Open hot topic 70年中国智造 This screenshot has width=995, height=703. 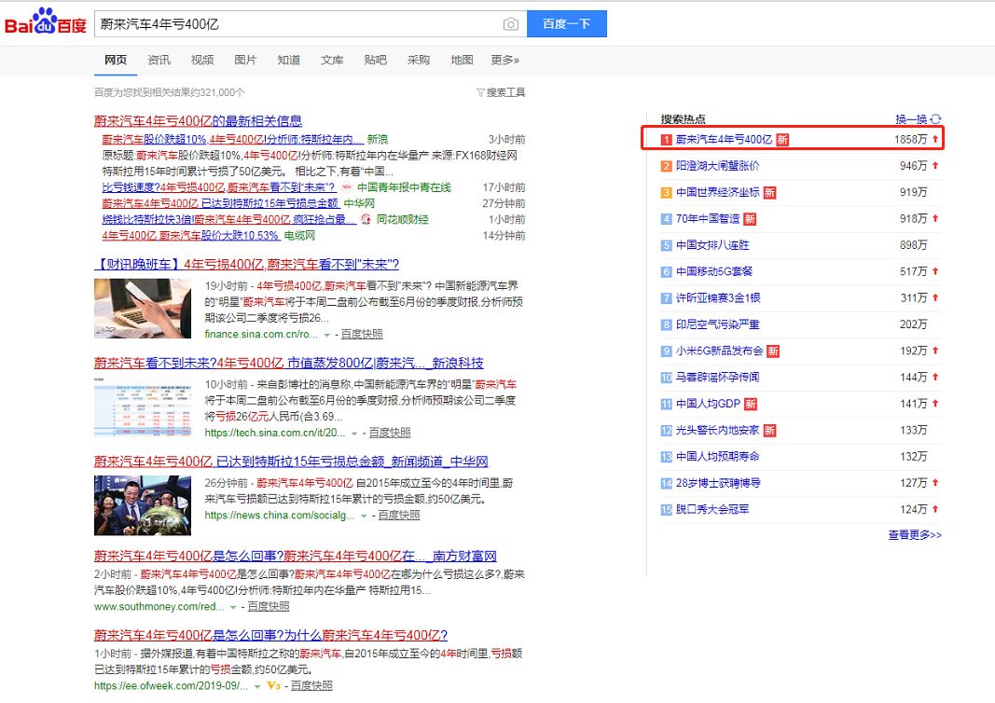click(x=708, y=218)
